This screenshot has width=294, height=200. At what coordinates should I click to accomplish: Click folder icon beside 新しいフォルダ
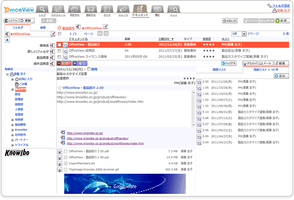click(53, 51)
